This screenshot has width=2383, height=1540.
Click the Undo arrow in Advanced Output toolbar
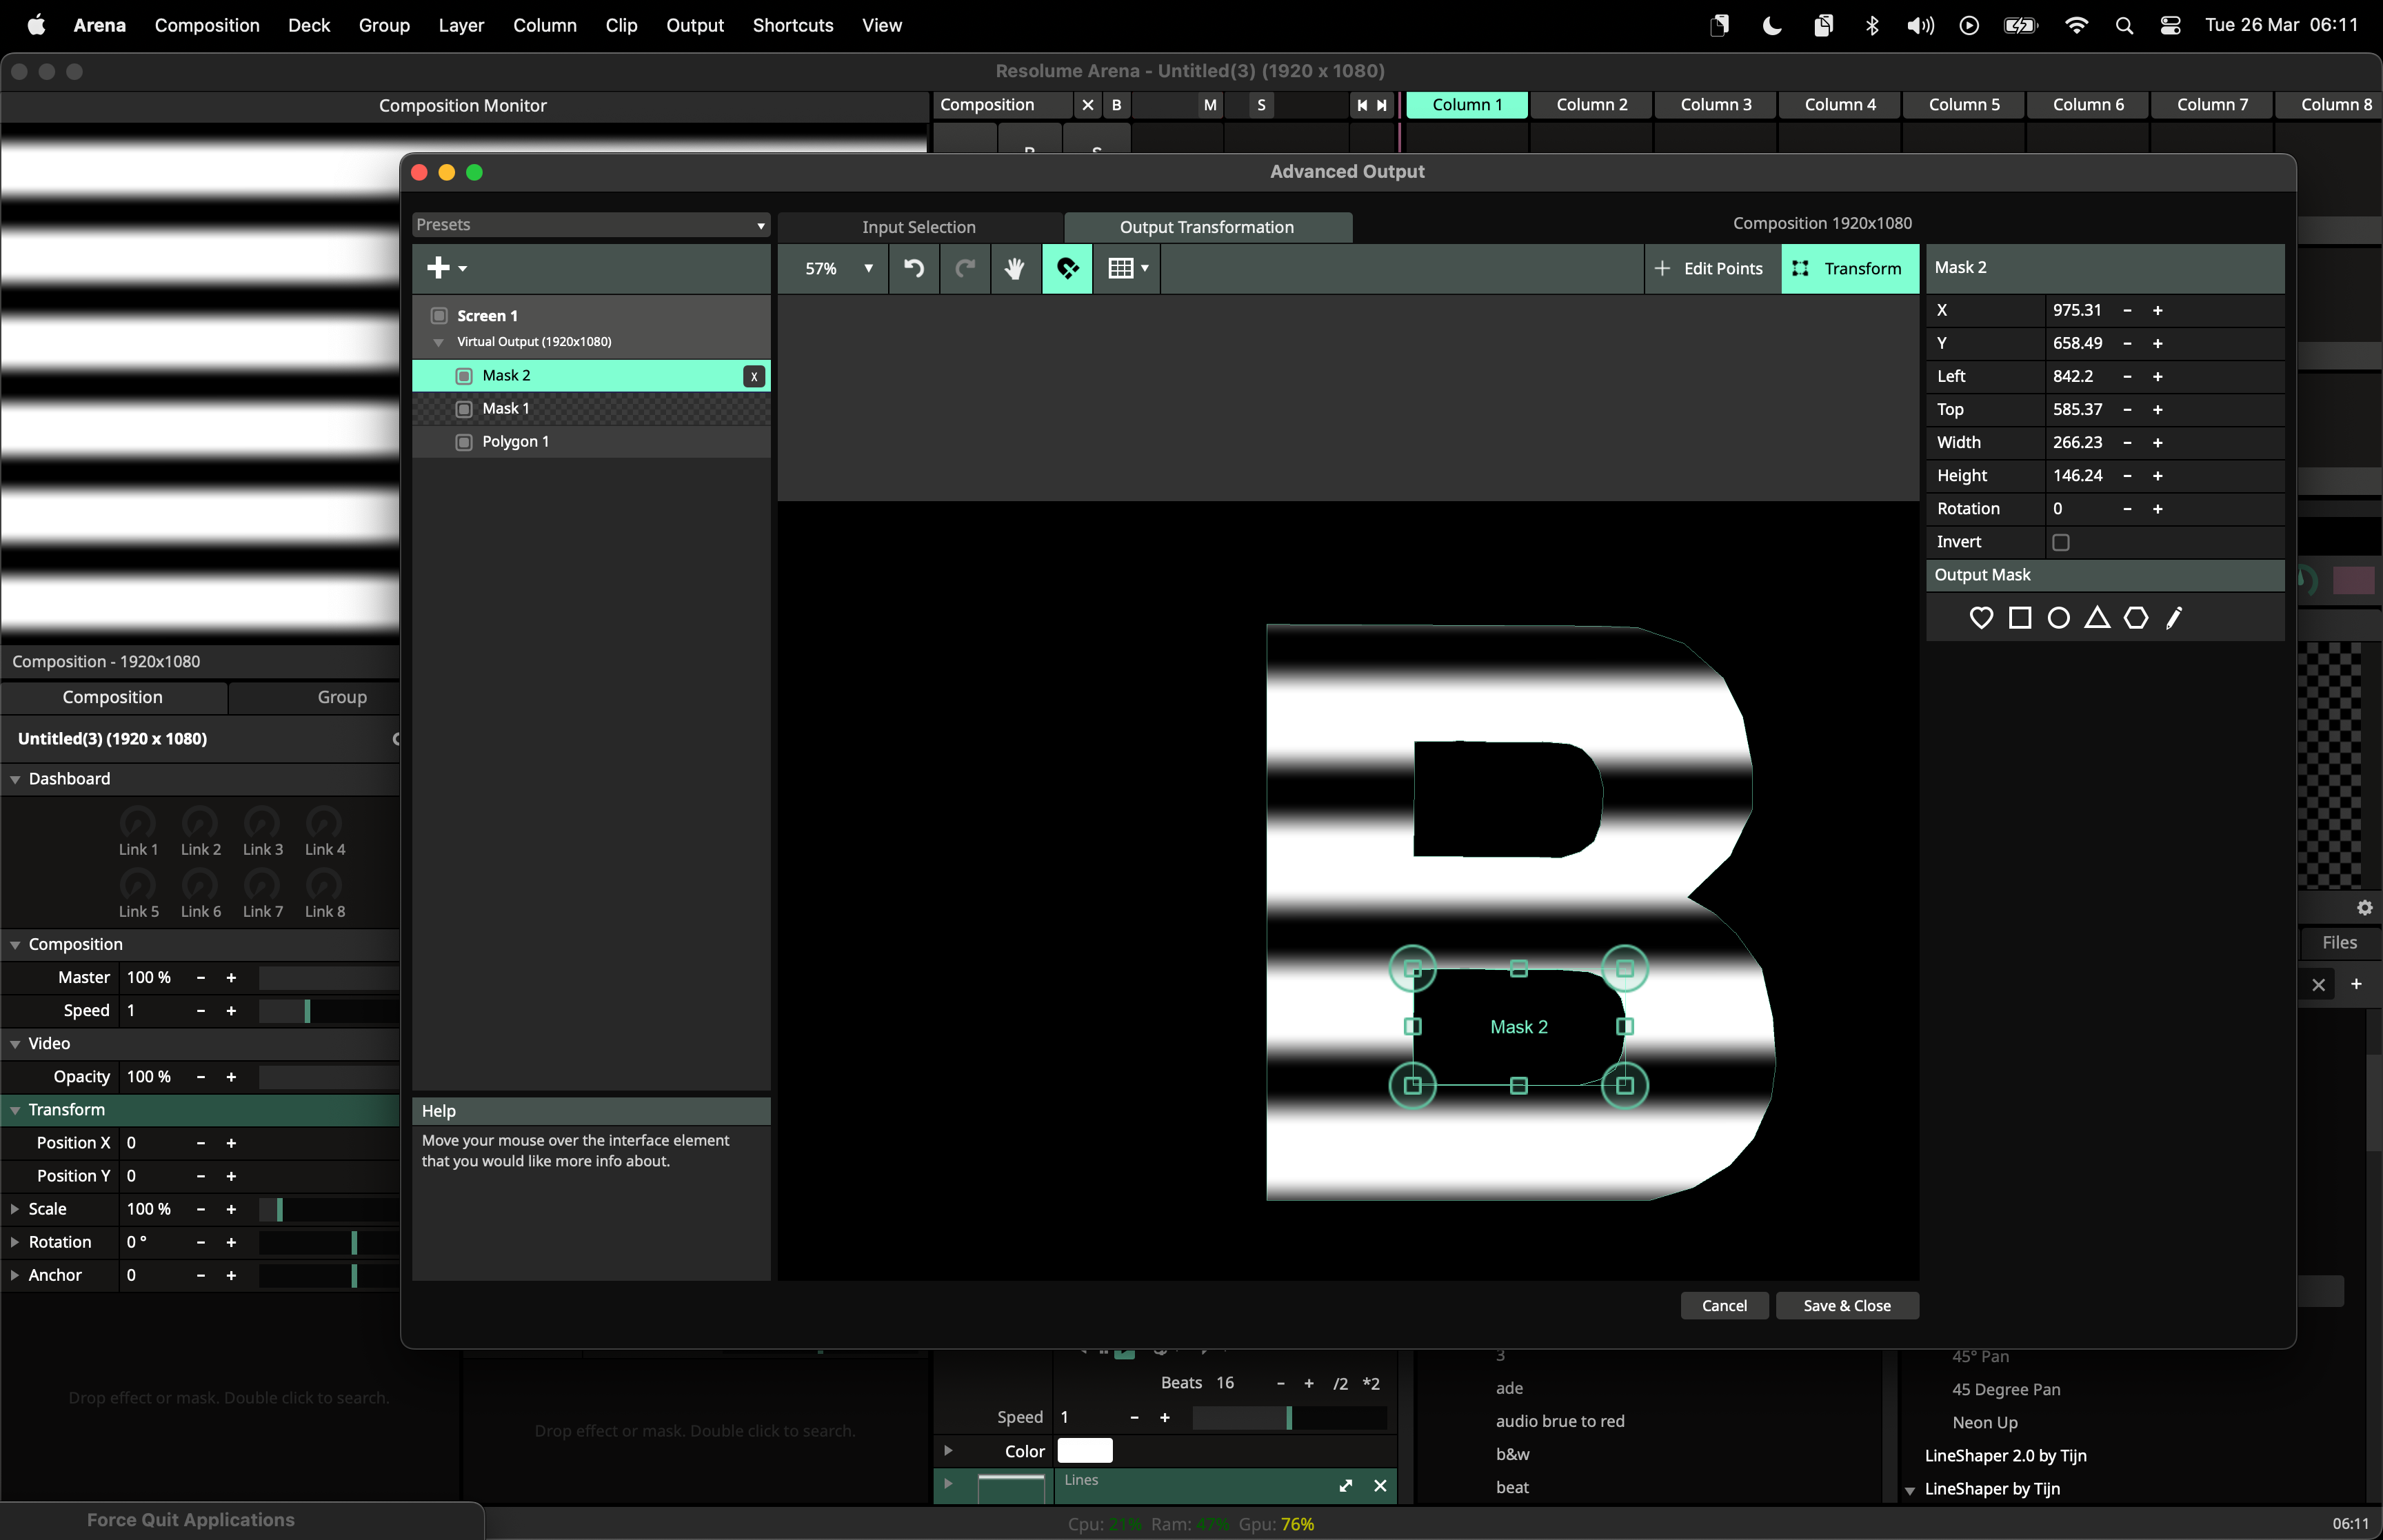(x=913, y=268)
